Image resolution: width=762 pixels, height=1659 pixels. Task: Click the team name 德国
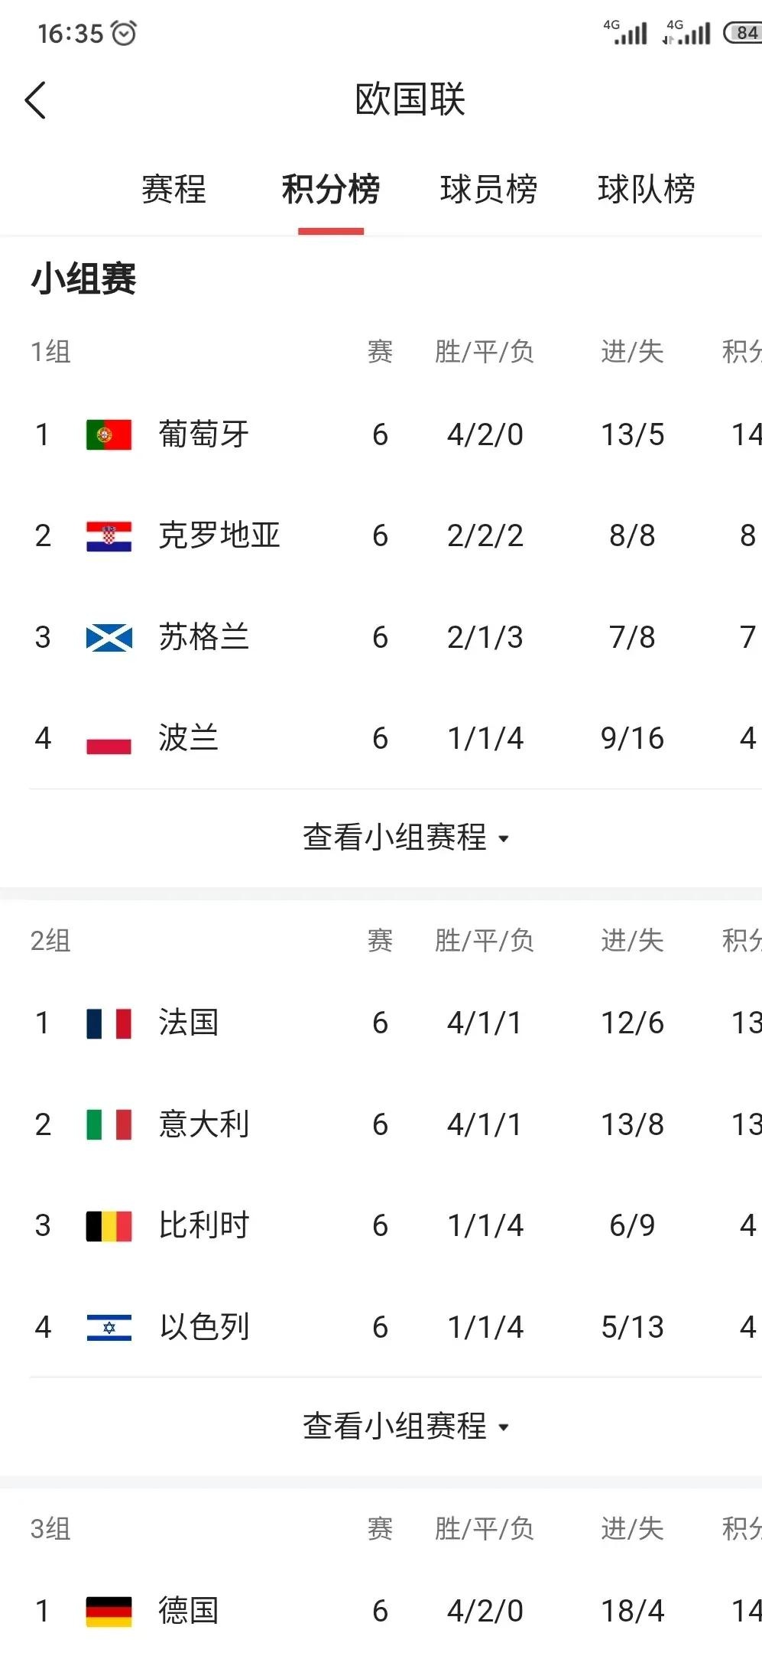coord(188,1610)
